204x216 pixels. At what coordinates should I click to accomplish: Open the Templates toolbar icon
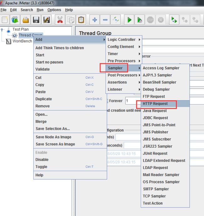coord(15,20)
